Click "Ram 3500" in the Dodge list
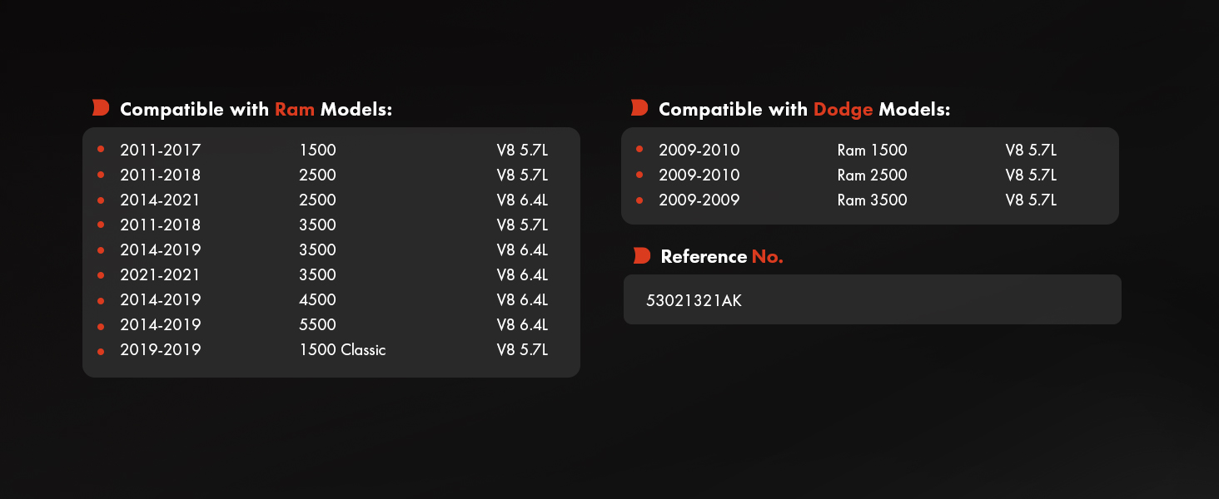The width and height of the screenshot is (1219, 499). pyautogui.click(x=873, y=200)
